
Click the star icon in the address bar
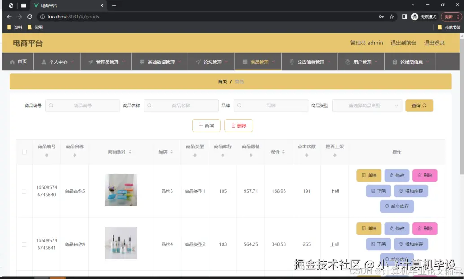click(x=391, y=16)
